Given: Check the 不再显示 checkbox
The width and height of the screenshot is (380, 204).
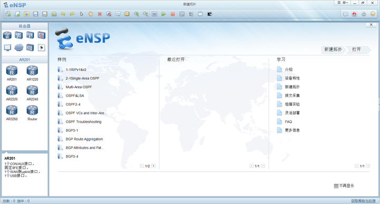Looking at the screenshot, I should click(336, 186).
